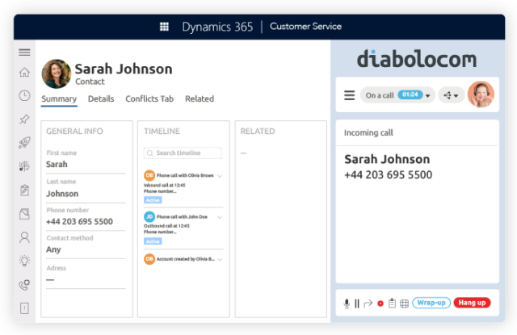Switch to the Details tab
The image size is (517, 335).
[101, 98]
